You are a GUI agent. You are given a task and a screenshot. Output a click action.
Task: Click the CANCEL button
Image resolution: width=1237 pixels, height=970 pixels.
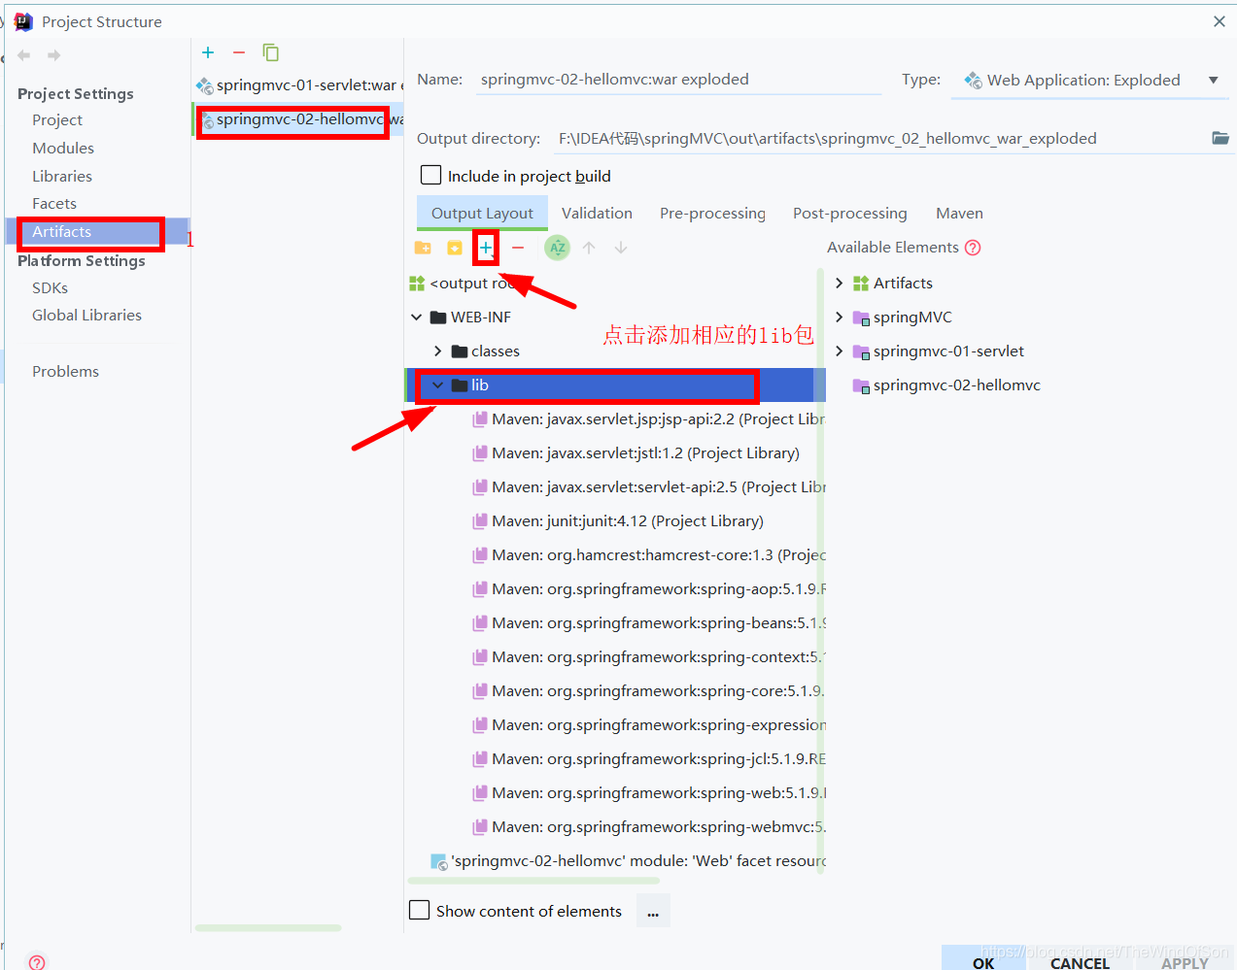click(x=1080, y=959)
